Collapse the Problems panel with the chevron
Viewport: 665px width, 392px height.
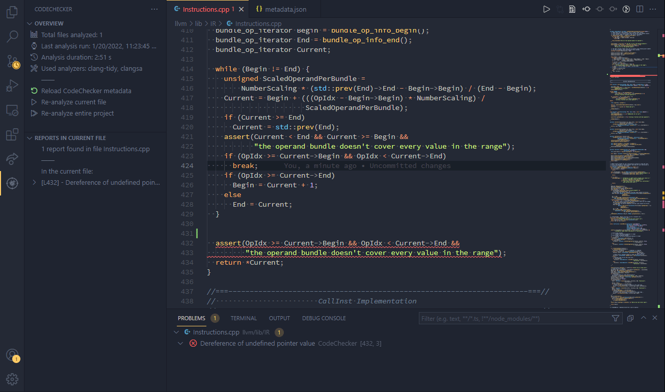pyautogui.click(x=643, y=318)
